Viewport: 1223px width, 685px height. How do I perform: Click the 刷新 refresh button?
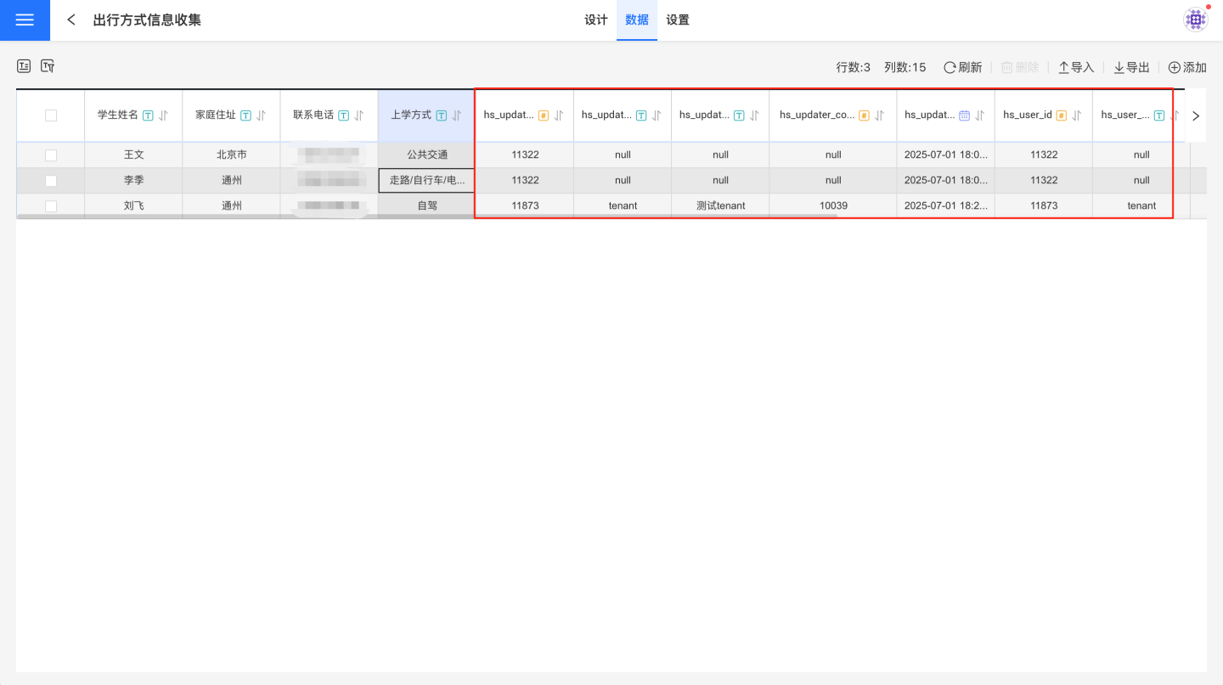962,67
